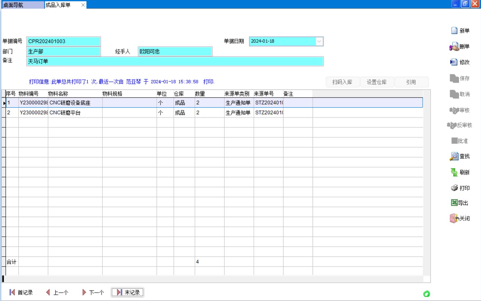Go to the next record with 下一个

tap(93, 292)
